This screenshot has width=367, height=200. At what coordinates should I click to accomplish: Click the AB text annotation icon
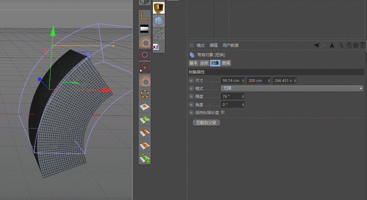(156, 47)
